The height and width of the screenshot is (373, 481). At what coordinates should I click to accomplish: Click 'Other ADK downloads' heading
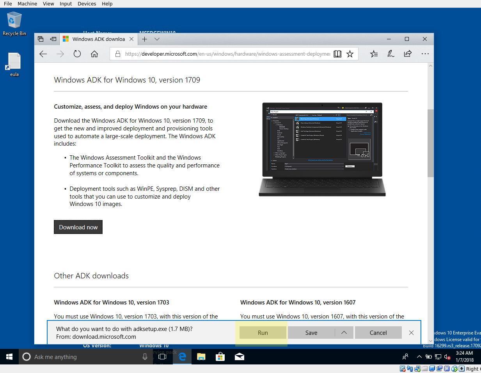pyautogui.click(x=91, y=276)
